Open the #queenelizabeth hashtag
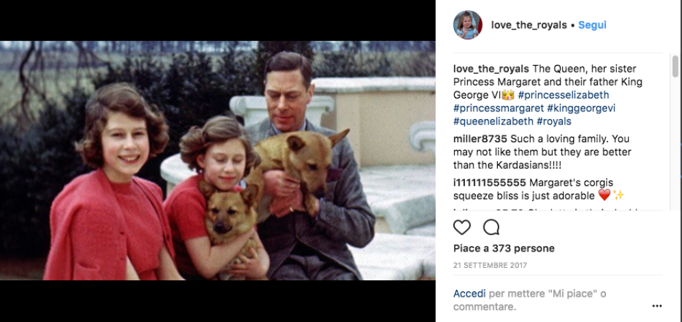This screenshot has height=322, width=682. [x=493, y=121]
